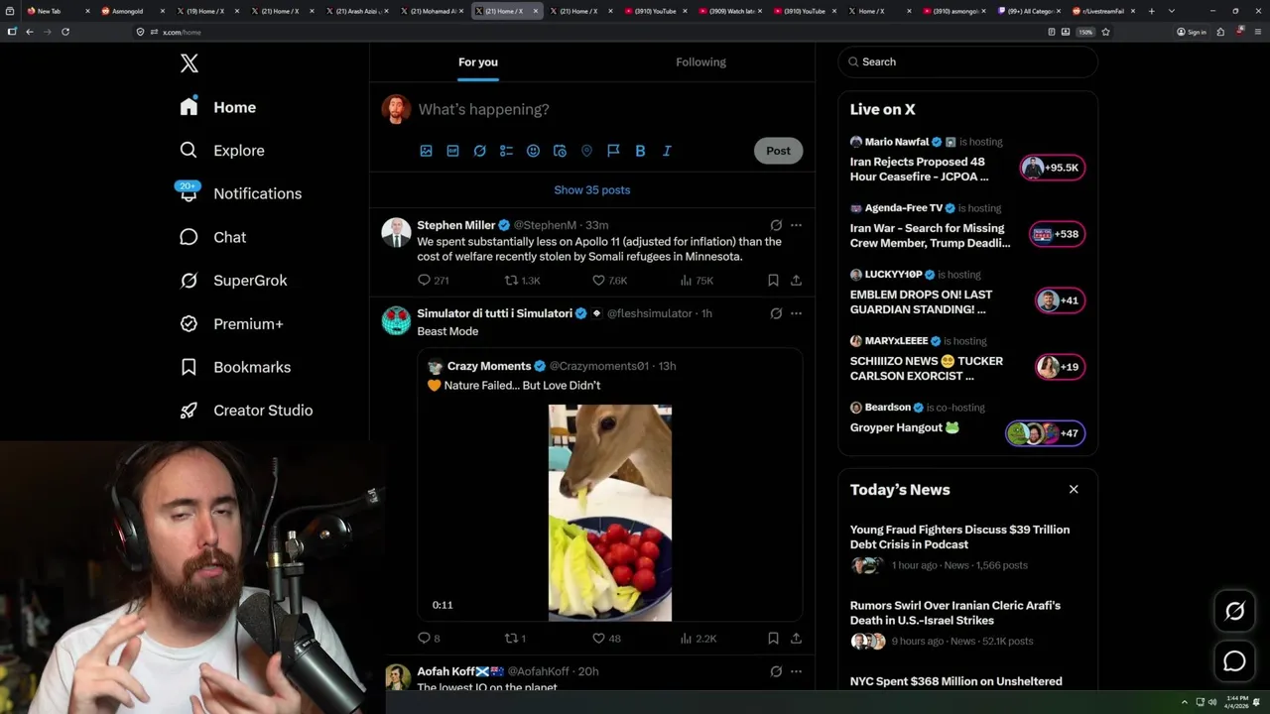Share Stephen Miller's post
Viewport: 1270px width, 714px height.
point(796,281)
